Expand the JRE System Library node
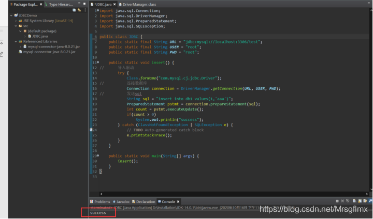Screen dimensions: 373x219 coord(16,21)
